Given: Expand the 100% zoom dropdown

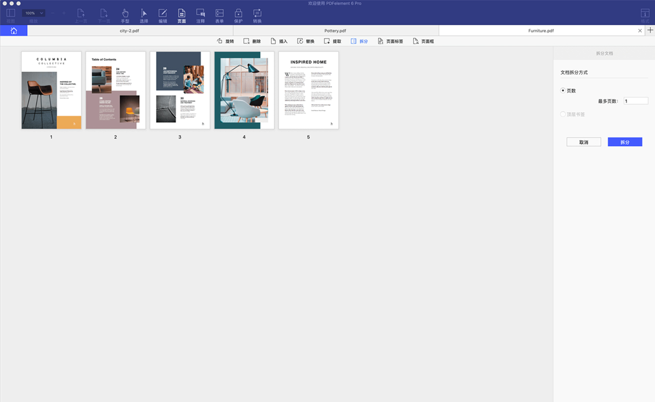Looking at the screenshot, I should (33, 13).
